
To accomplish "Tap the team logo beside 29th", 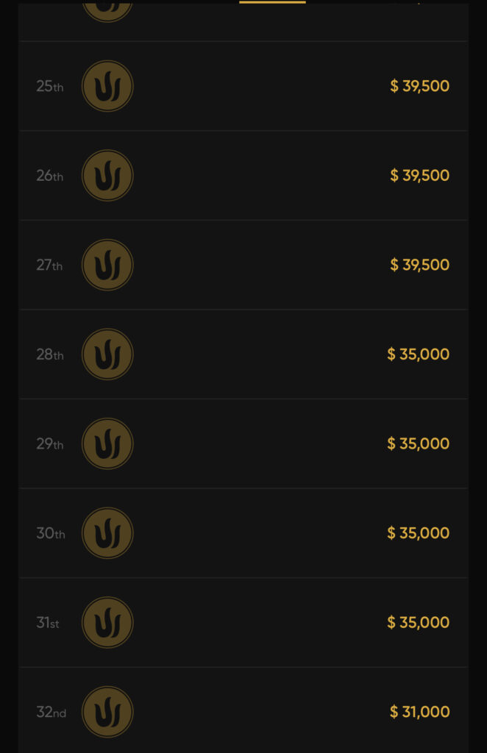I will (x=107, y=444).
